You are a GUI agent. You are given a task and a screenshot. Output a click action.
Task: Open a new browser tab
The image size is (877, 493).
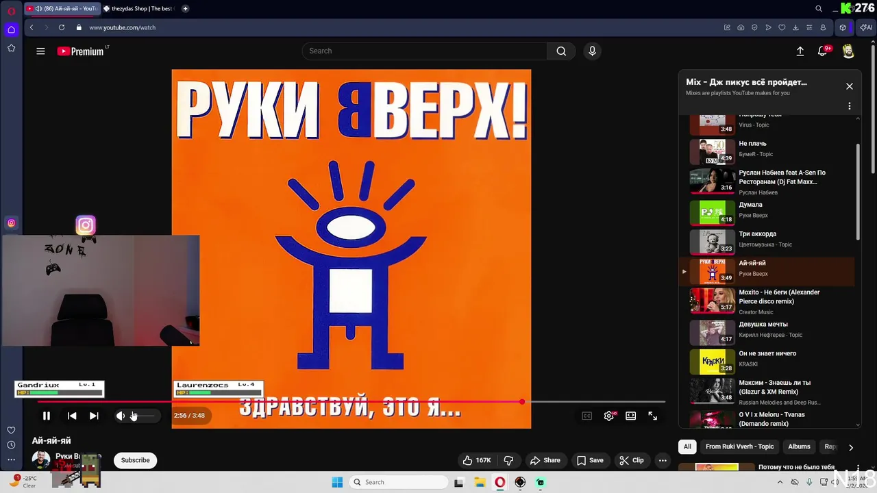(185, 9)
